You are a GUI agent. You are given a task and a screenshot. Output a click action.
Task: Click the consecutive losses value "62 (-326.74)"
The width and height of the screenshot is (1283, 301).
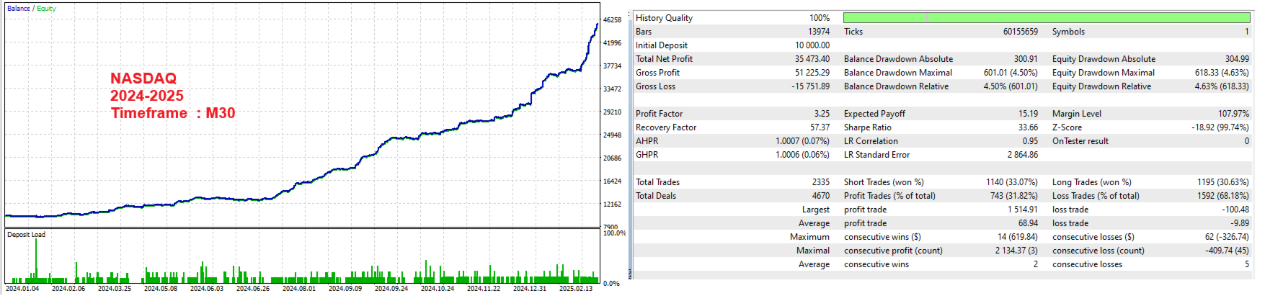(x=1227, y=237)
